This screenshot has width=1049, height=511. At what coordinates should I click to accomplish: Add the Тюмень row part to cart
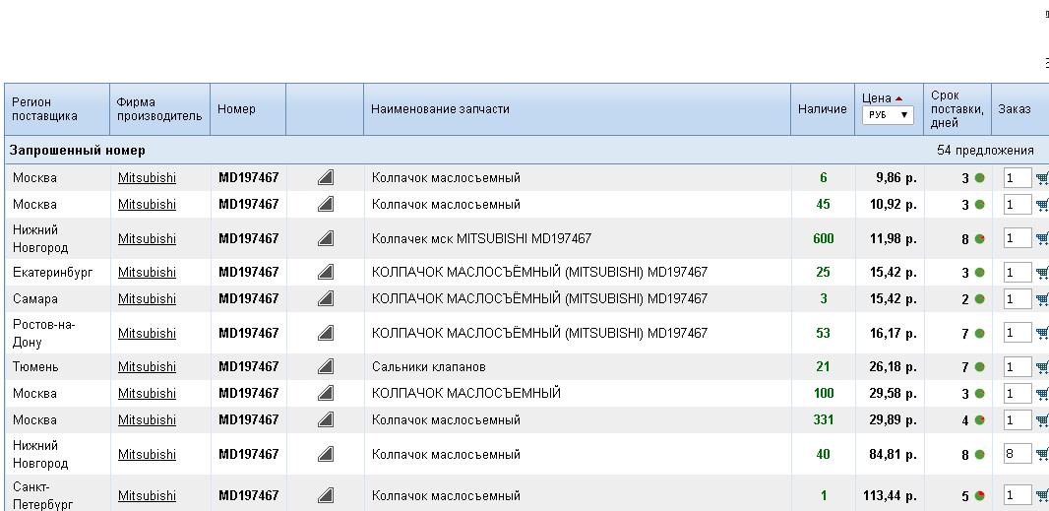click(x=1042, y=367)
